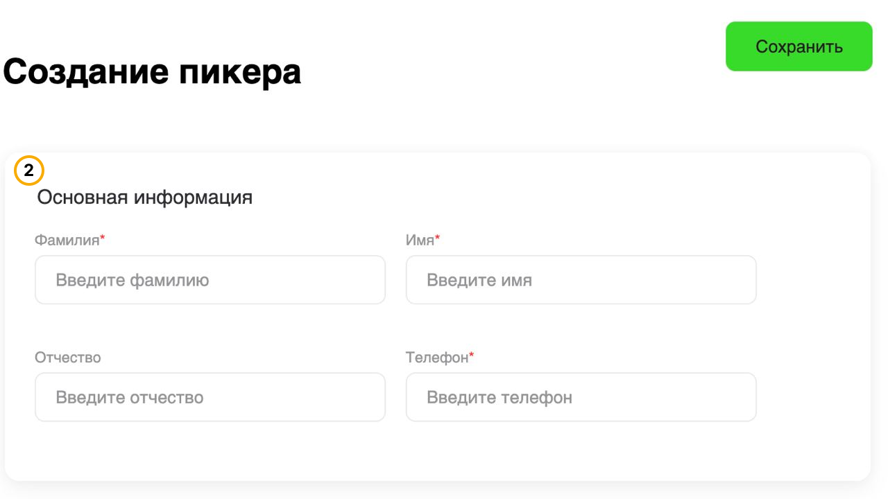Activate the Телефон input field
This screenshot has height=499, width=888.
coord(581,398)
